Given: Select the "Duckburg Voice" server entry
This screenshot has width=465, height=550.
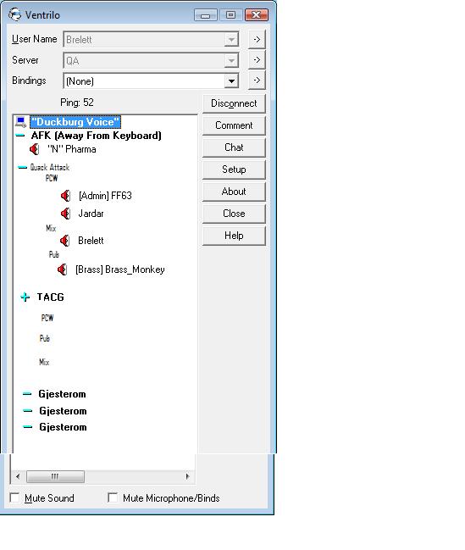Looking at the screenshot, I should pos(75,122).
